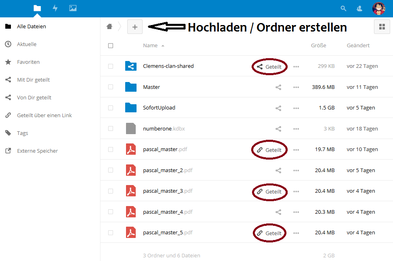Open numberone.kdbx file
The width and height of the screenshot is (393, 261).
pos(164,128)
